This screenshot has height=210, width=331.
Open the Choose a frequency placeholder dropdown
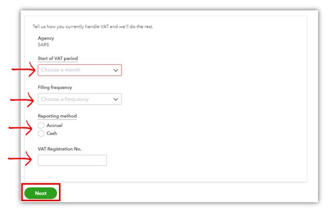pos(80,99)
